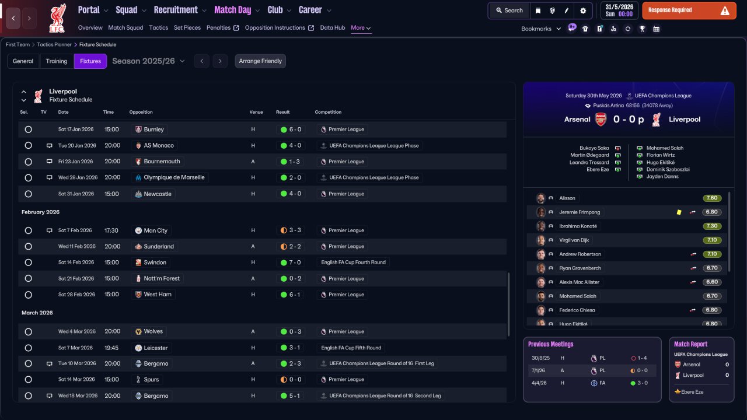Click the Arrange Friendly button

[260, 61]
